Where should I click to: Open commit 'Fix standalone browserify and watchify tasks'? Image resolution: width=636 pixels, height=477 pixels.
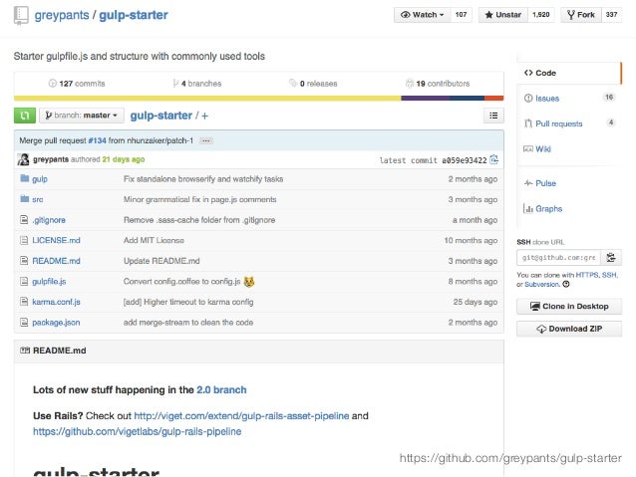[x=203, y=179]
